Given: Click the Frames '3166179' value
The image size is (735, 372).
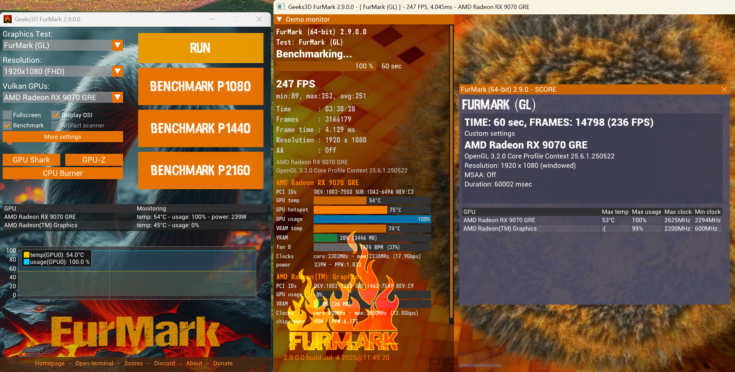Looking at the screenshot, I should 338,119.
